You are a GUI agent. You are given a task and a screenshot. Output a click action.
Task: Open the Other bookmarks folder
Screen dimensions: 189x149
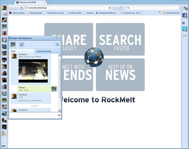(x=171, y=13)
